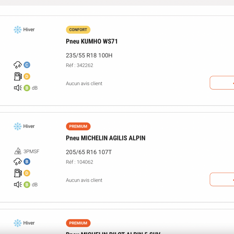This screenshot has height=234, width=234.
Task: Click the noise speaker icon on the KUMHO card
Action: click(18, 88)
